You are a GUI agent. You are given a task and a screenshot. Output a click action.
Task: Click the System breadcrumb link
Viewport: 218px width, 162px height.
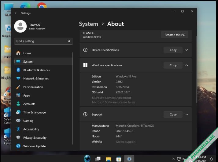tap(88, 24)
